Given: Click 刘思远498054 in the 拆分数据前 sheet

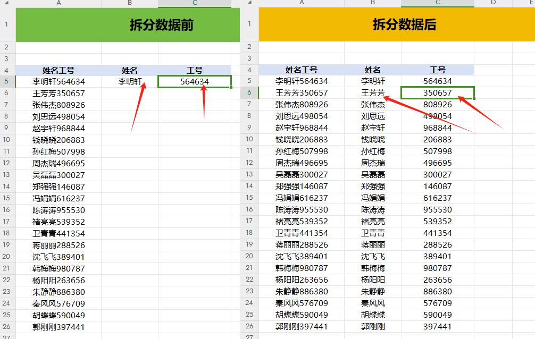Looking at the screenshot, I should click(x=58, y=117).
